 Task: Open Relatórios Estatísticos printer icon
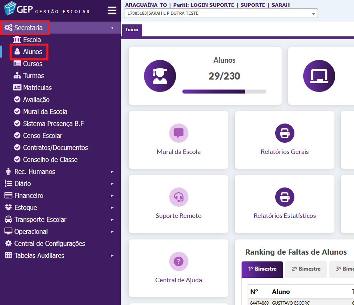tap(284, 197)
